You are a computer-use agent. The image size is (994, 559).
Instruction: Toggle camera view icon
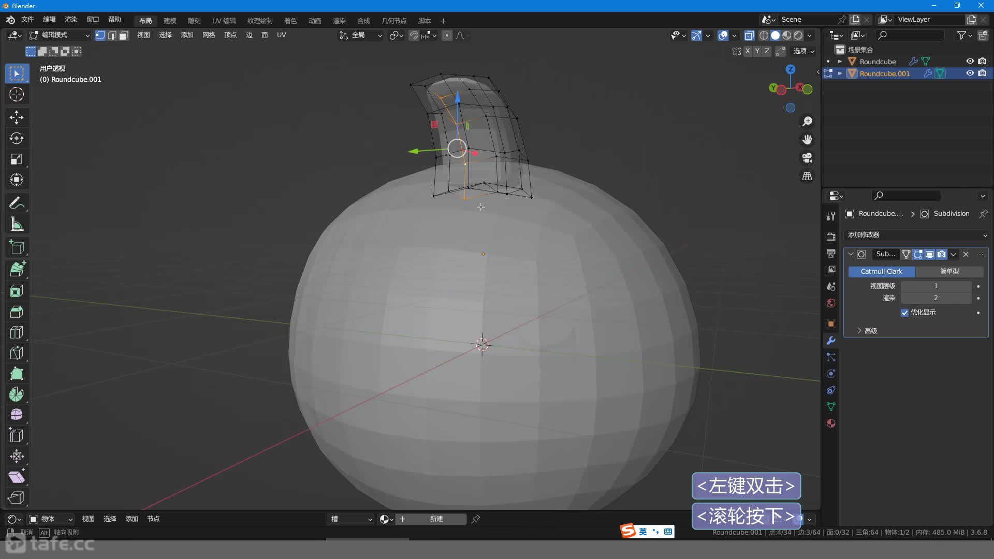pyautogui.click(x=807, y=158)
